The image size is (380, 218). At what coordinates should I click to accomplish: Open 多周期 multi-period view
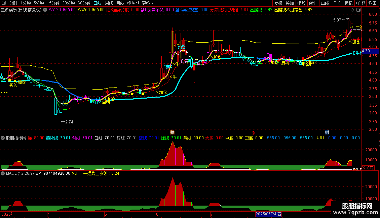tap(133, 3)
